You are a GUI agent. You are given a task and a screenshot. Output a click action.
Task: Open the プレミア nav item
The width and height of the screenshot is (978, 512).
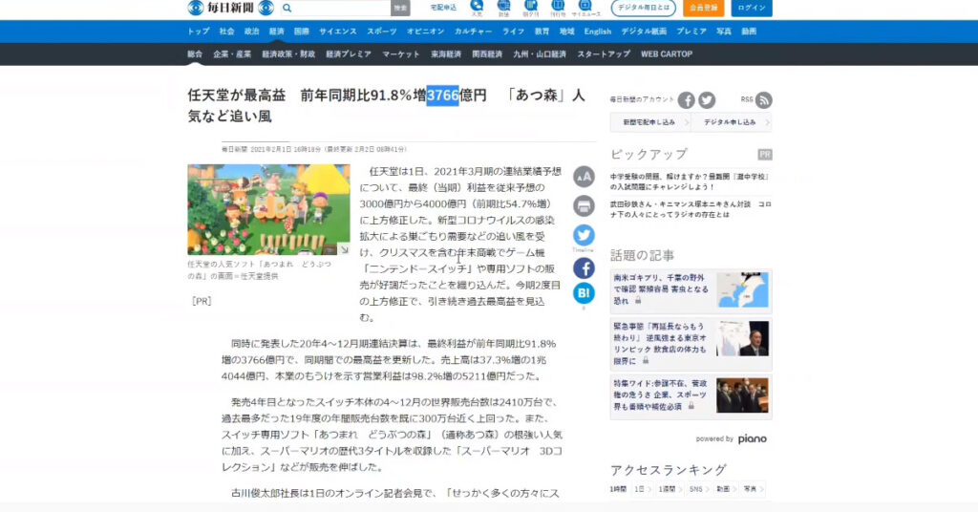[691, 32]
